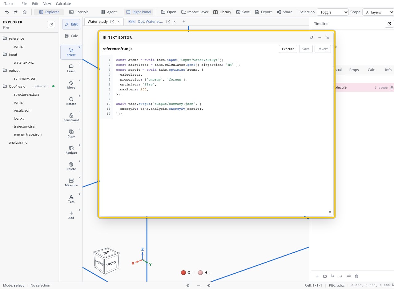Pop out the Timeline panel

pyautogui.click(x=389, y=23)
